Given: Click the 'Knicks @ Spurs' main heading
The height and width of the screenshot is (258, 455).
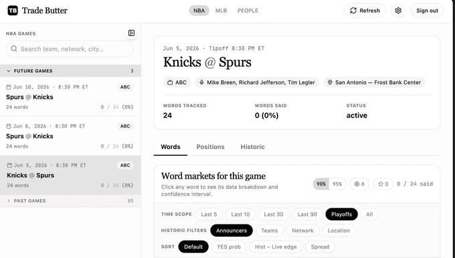Looking at the screenshot, I should click(x=207, y=62).
